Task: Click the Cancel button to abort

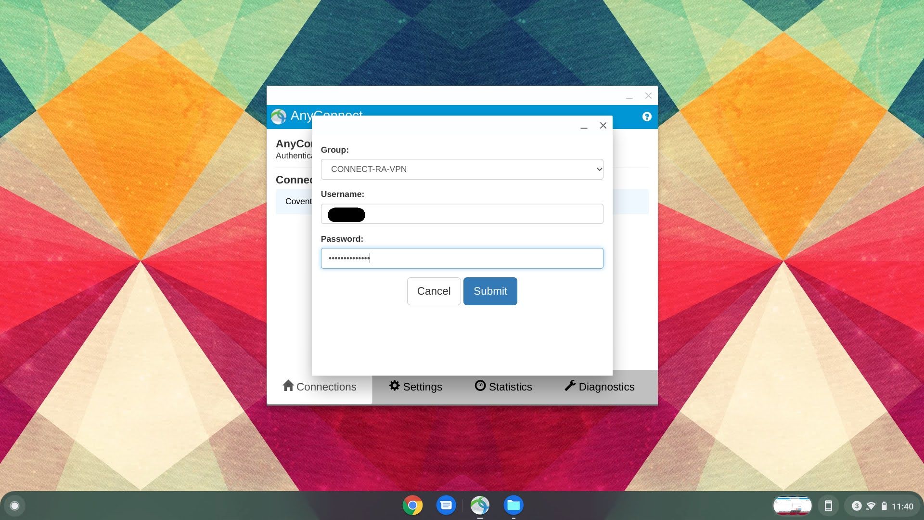Action: [434, 291]
